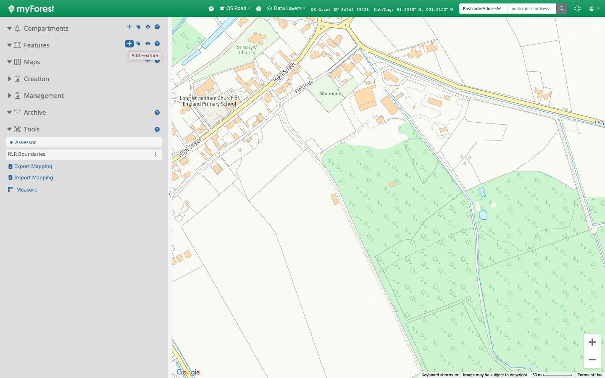Click the Add Compartment plus icon
Viewport: 605px width, 378px height.
(129, 27)
